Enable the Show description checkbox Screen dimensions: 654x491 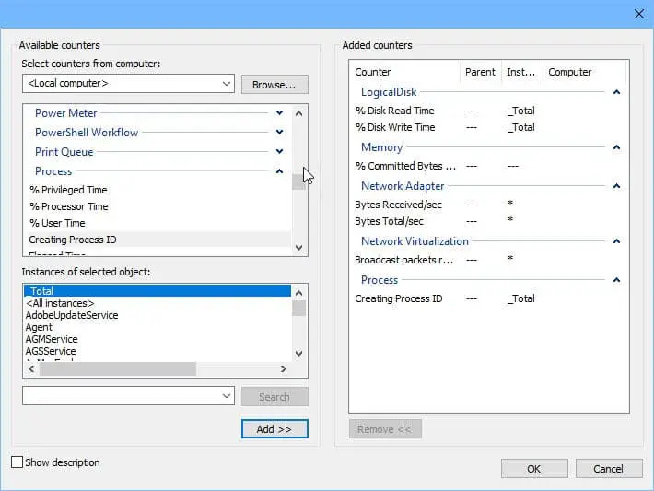tap(18, 462)
